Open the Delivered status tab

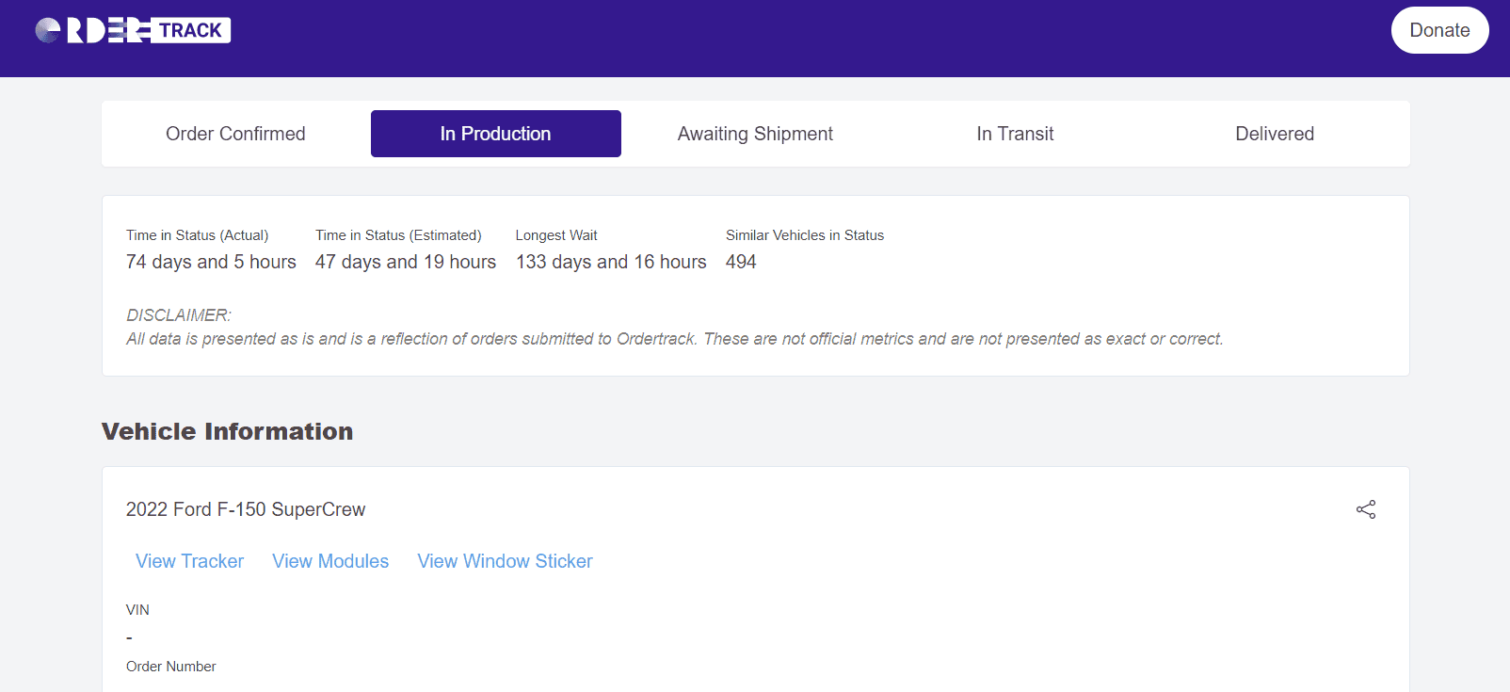point(1275,134)
